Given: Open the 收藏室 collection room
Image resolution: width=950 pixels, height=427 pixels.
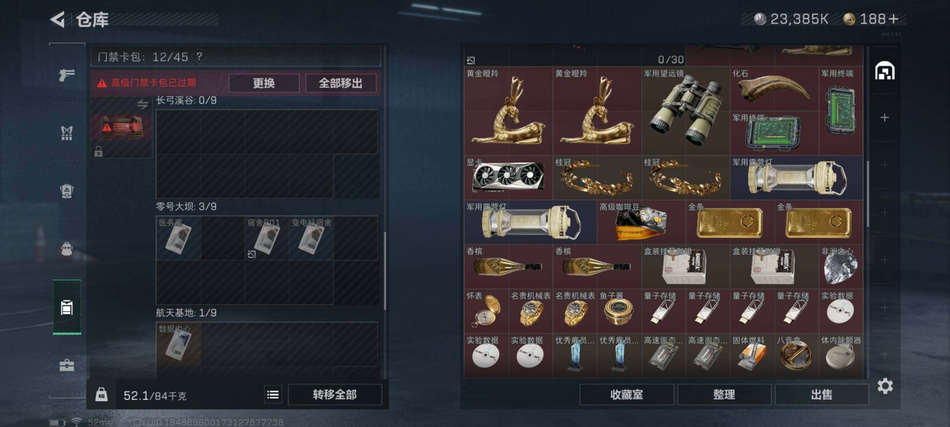Looking at the screenshot, I should tap(627, 395).
